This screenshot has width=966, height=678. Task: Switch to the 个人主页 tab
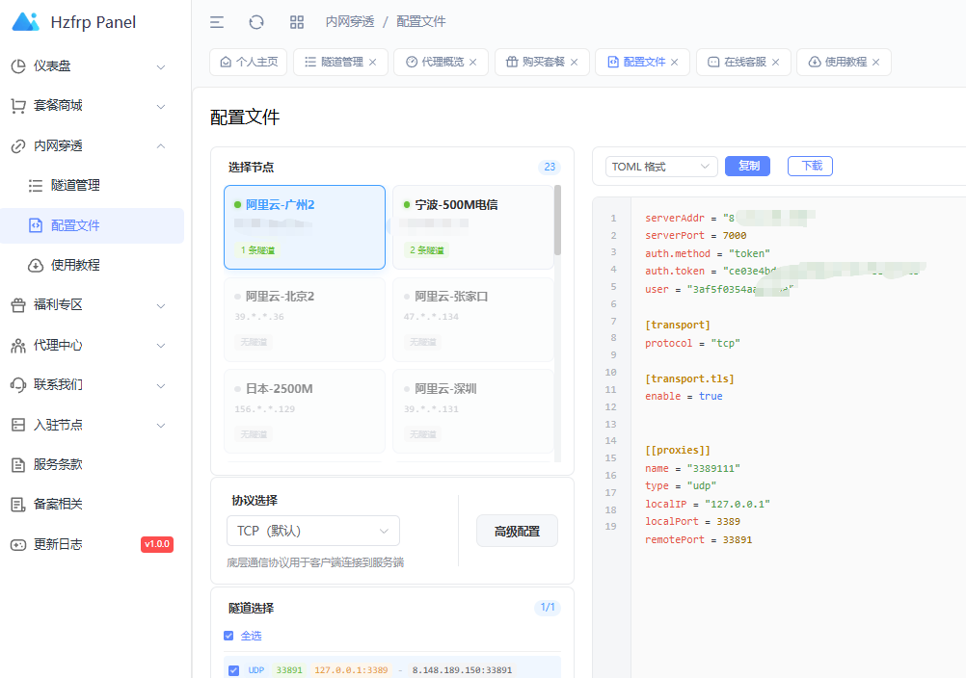click(x=249, y=63)
